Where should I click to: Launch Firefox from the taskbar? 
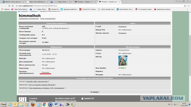[x=33, y=104]
